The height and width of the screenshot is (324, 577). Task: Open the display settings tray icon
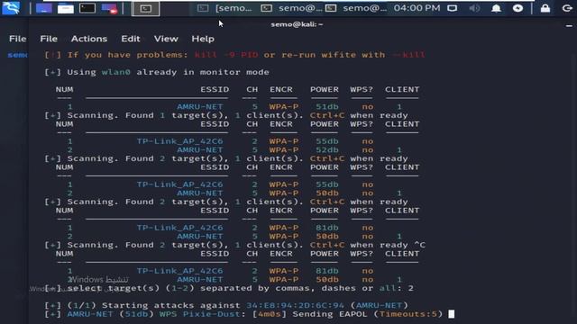(453, 8)
